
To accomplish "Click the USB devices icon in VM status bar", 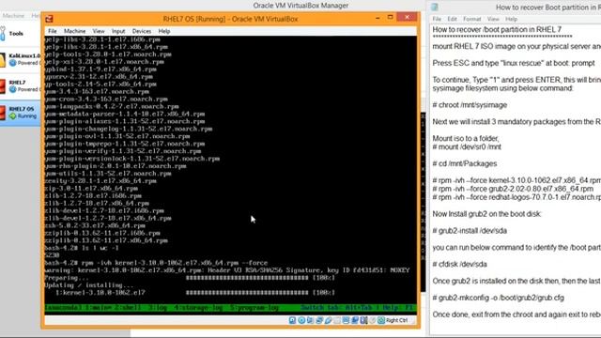I will point(328,320).
